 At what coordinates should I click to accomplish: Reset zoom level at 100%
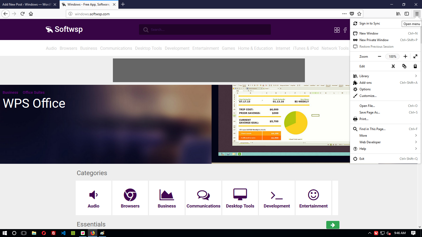pos(392,56)
